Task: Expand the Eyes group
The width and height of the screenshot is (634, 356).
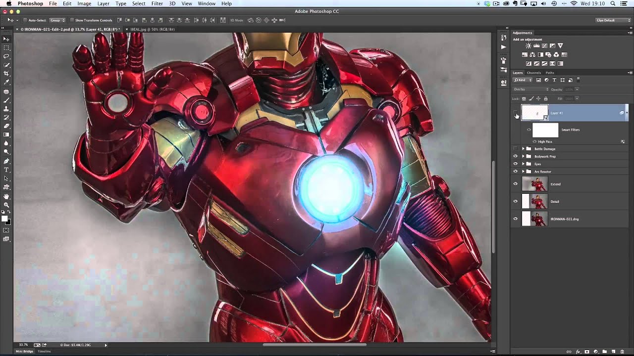Action: [x=523, y=164]
